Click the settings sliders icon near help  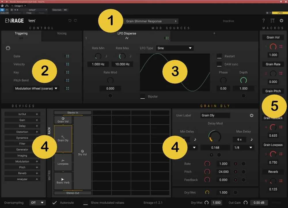coord(272,21)
